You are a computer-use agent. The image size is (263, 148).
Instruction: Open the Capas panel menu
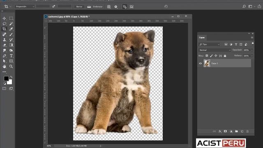pyautogui.click(x=252, y=37)
